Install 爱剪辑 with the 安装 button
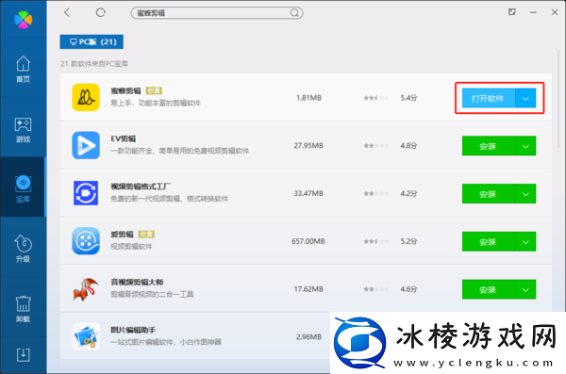566x374 pixels. point(489,241)
